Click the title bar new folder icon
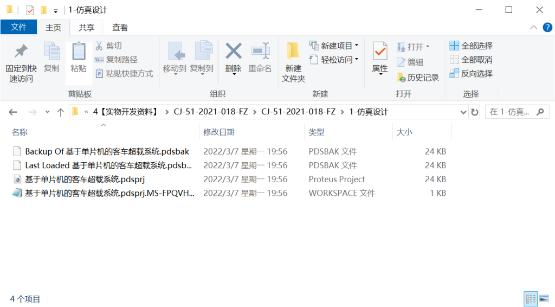This screenshot has height=307, width=555. [x=44, y=10]
